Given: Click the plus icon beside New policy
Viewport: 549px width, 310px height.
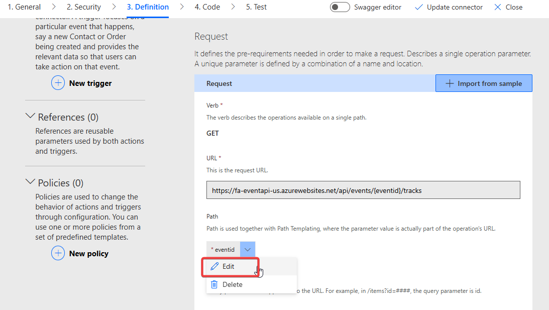Looking at the screenshot, I should pos(58,253).
